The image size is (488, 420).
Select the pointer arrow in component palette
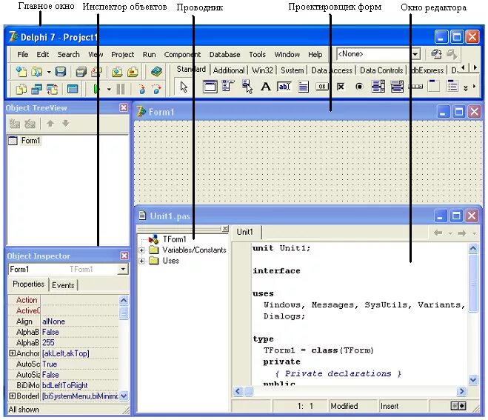(184, 87)
